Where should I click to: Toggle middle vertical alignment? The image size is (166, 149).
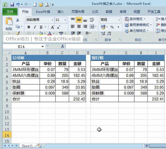point(79,20)
